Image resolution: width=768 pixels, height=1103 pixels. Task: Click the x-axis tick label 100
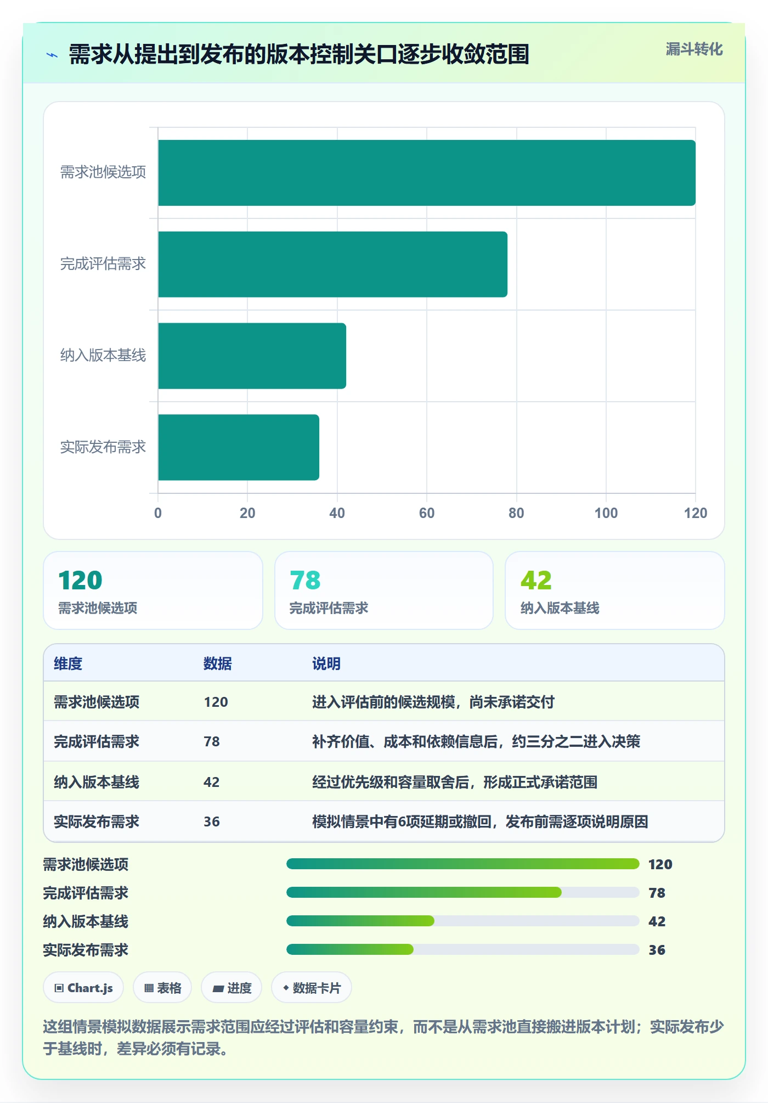(x=606, y=513)
